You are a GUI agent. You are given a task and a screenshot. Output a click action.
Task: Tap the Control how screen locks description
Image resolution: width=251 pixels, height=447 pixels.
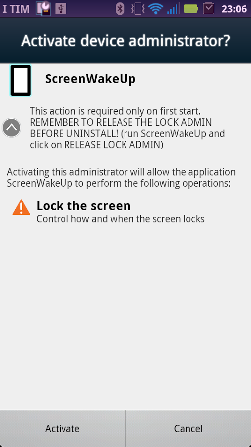[121, 219]
